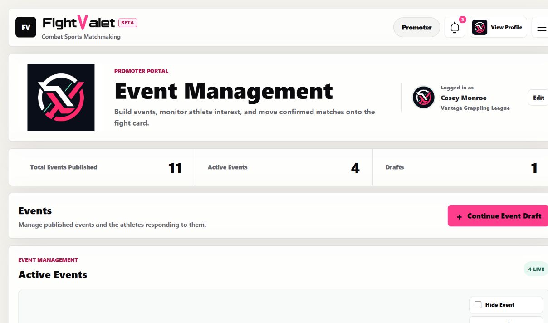Open notifications bell icon
Viewport: 548px width, 323px height.
[x=455, y=28]
